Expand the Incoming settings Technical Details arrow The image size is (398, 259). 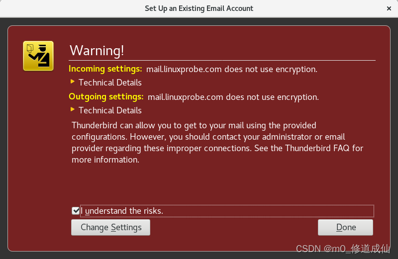tap(73, 82)
